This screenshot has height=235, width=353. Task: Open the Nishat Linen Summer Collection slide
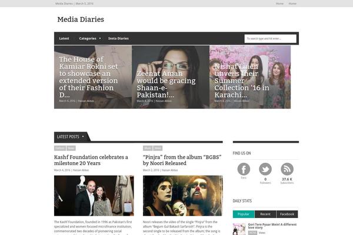click(250, 77)
